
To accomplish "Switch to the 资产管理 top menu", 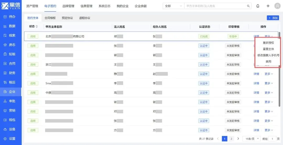I will [x=32, y=6].
